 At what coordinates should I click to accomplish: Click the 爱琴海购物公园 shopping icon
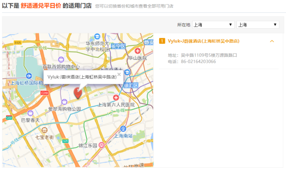64,102
